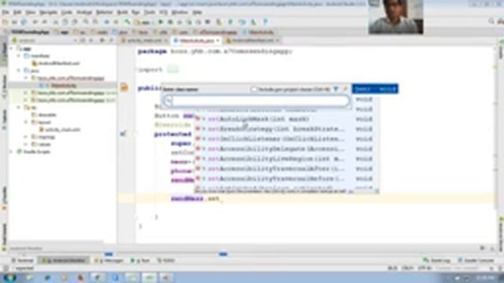Open the app run configuration dropdown
Screen dimensions: 504x283
[x=143, y=22]
